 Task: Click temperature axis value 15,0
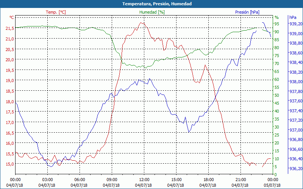coord(10,164)
